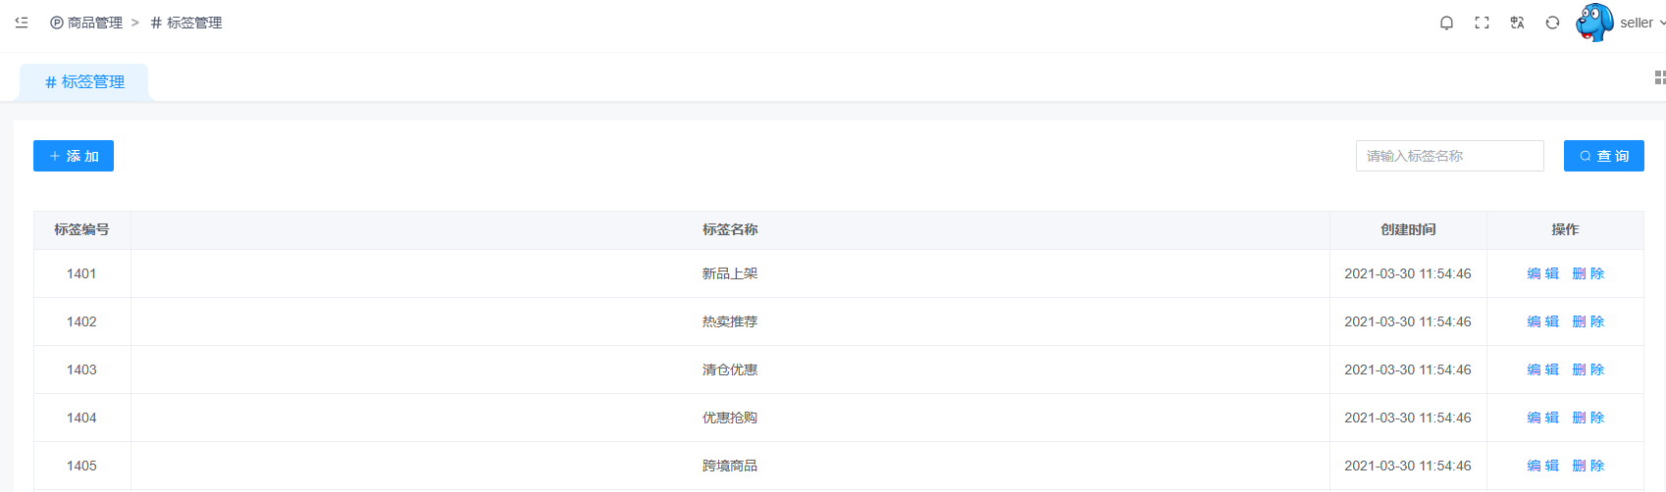Edit tag 1402 热卖推荐

tap(1542, 321)
